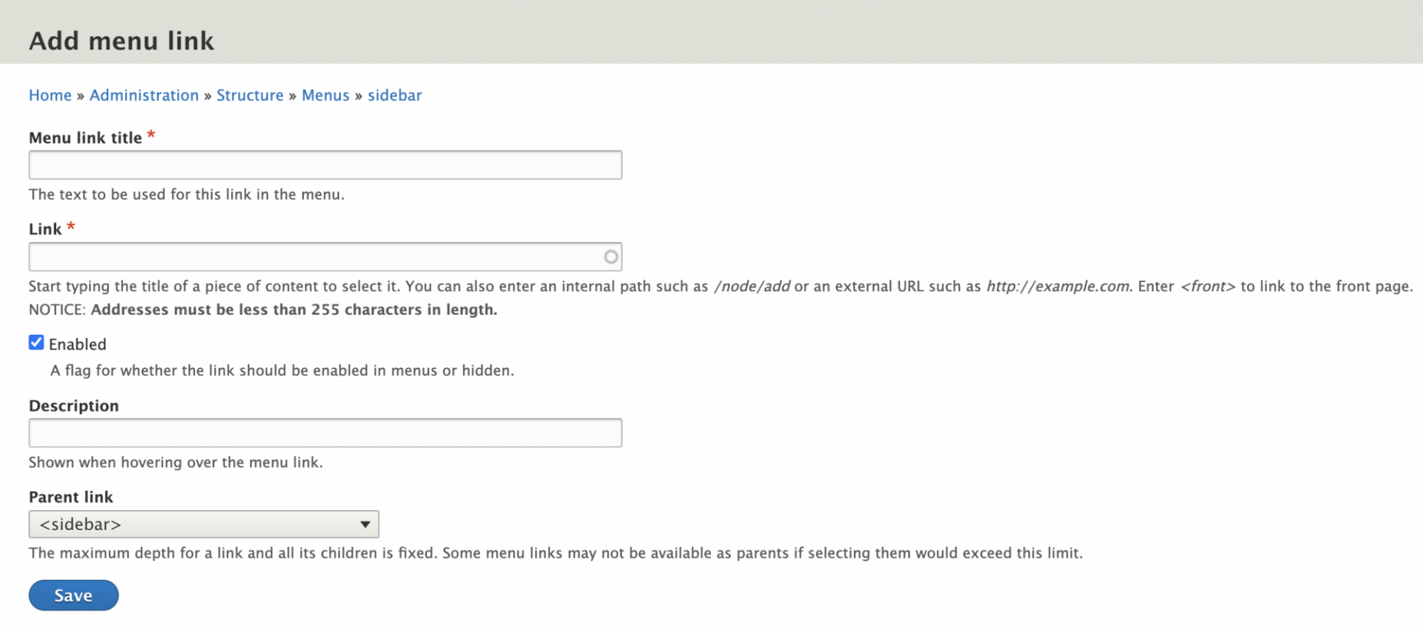Navigate to the sidebar breadcrumb entry
This screenshot has height=633, width=1423.
[394, 95]
